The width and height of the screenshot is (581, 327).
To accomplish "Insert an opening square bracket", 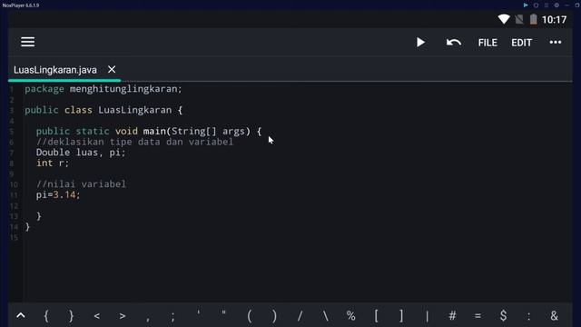I will [x=376, y=316].
